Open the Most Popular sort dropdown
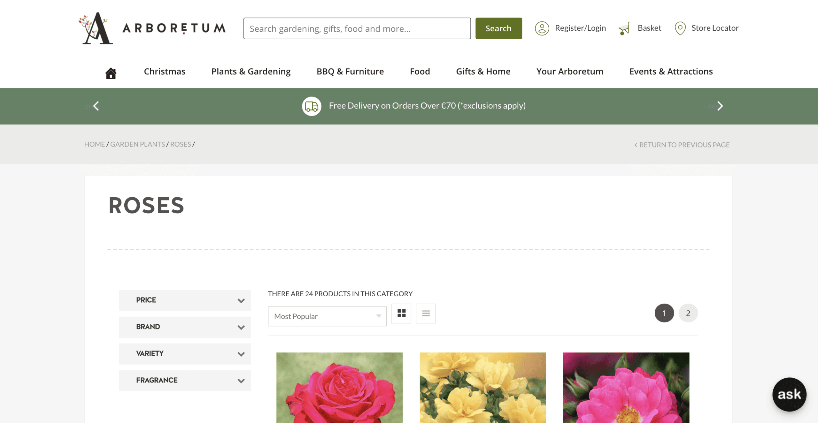Viewport: 818px width, 423px height. [x=327, y=316]
